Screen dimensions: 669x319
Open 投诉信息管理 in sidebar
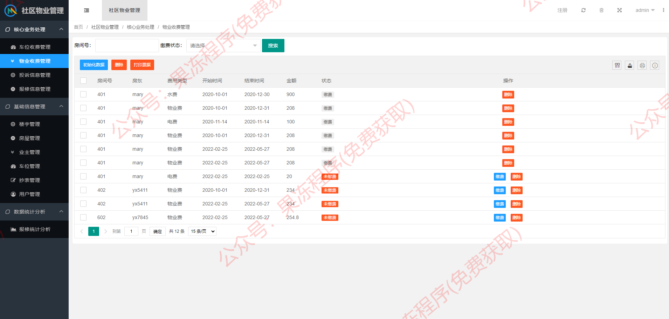click(34, 75)
